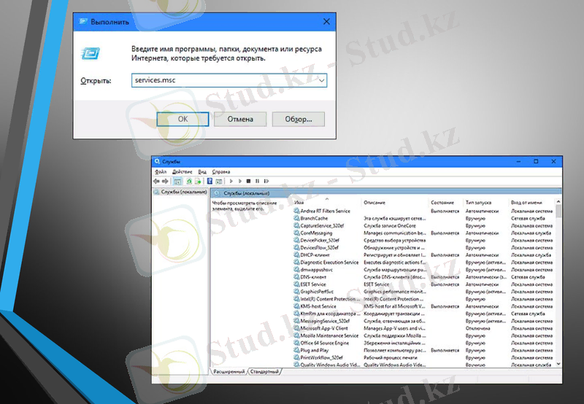The height and width of the screenshot is (404, 584).
Task: Open the Файл menu
Action: pyautogui.click(x=160, y=171)
